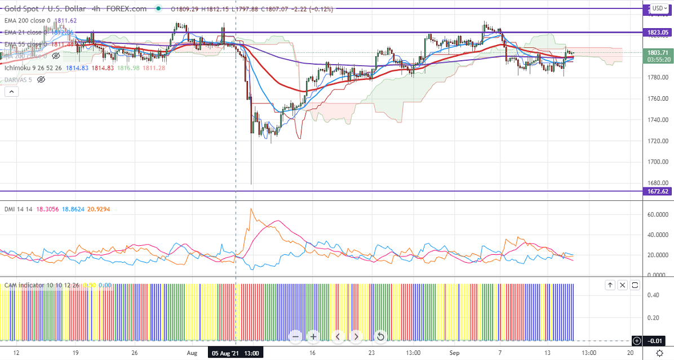The height and width of the screenshot is (360, 674).
Task: Click Ichimoku value 1816.98
Action: tap(129, 68)
